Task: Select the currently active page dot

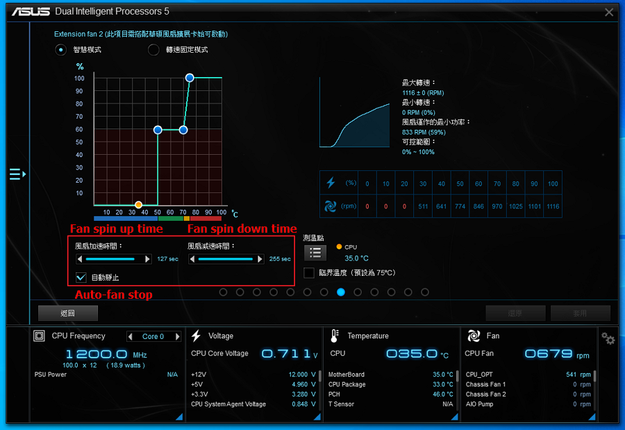Action: point(341,292)
